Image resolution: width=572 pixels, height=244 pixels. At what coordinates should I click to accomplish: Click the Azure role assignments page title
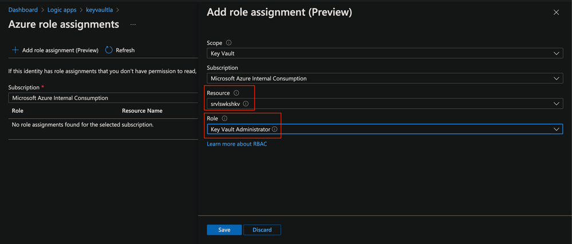point(64,25)
